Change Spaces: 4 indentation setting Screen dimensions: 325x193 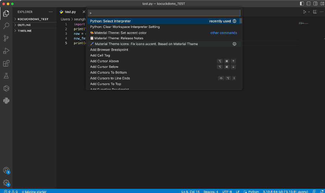(211, 191)
